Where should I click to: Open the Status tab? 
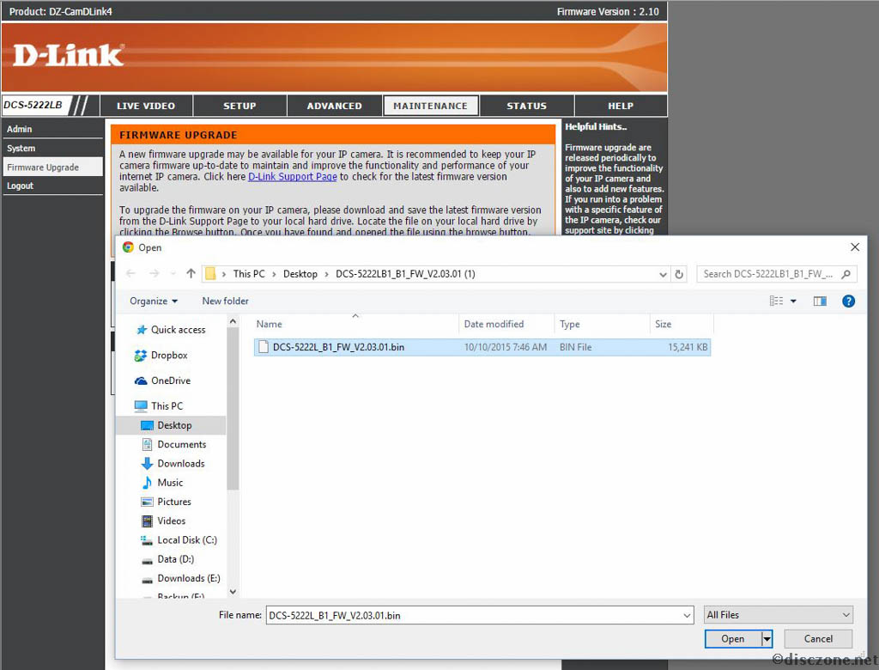[526, 106]
